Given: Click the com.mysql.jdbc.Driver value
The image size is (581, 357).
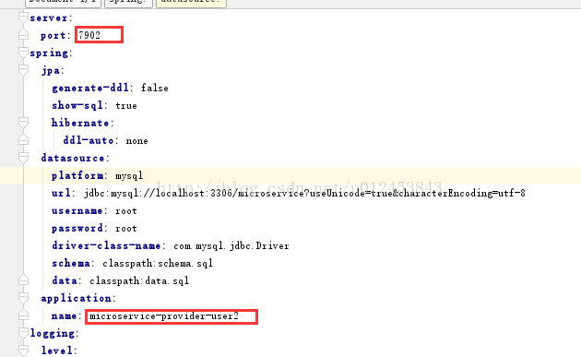Looking at the screenshot, I should [x=231, y=245].
